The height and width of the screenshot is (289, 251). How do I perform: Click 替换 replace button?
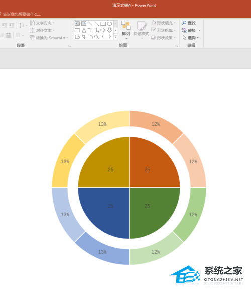(x=189, y=30)
